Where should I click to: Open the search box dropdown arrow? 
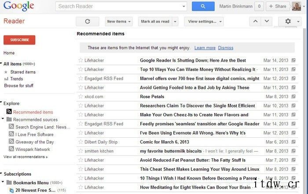coord(183,6)
